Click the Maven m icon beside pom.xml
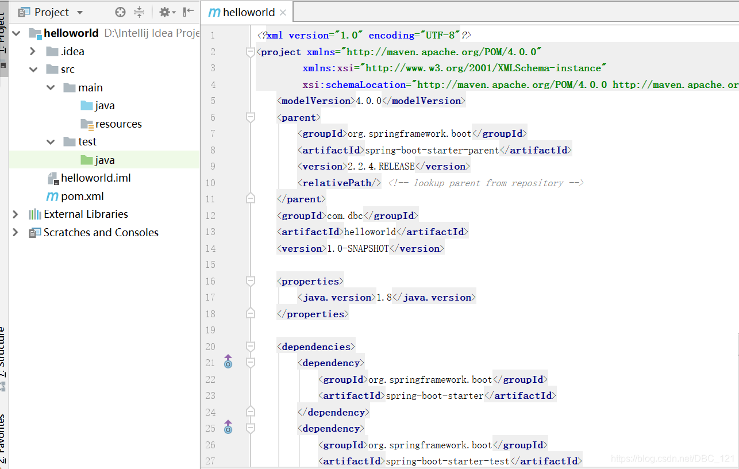This screenshot has width=739, height=469. (52, 197)
